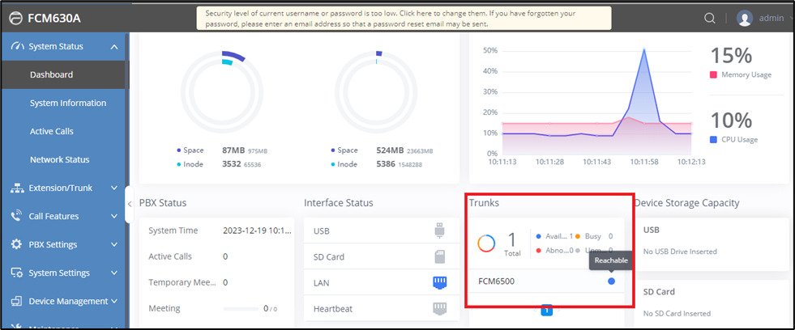Click the Device Storage Capacity heading

(x=686, y=203)
